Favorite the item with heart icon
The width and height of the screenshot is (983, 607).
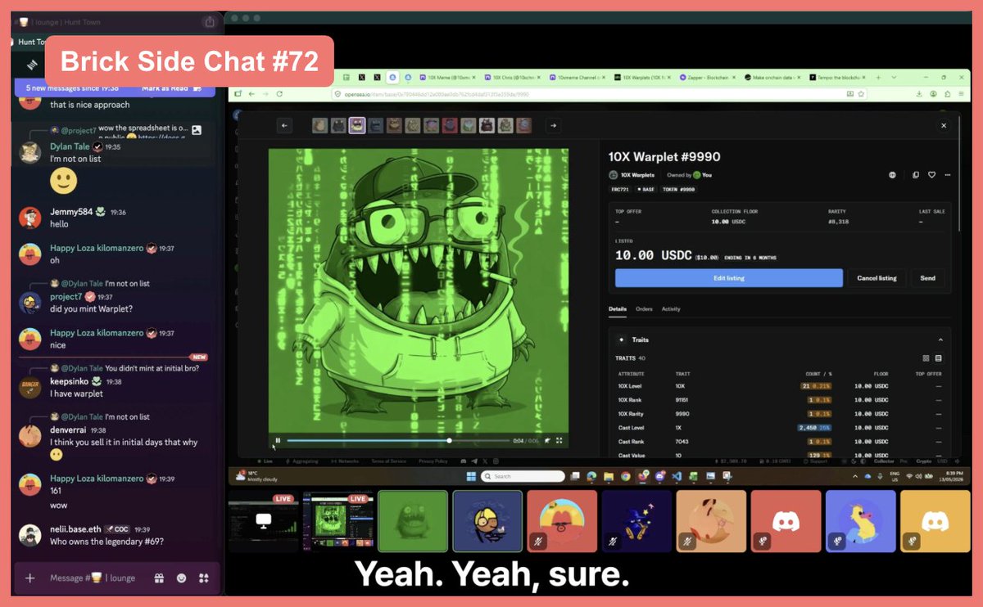point(931,175)
